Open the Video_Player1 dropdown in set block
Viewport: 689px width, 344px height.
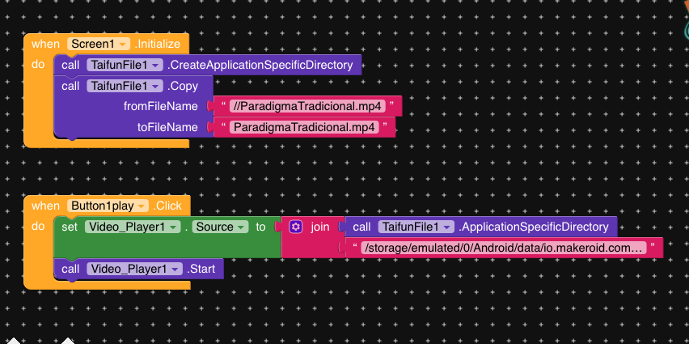(x=133, y=227)
